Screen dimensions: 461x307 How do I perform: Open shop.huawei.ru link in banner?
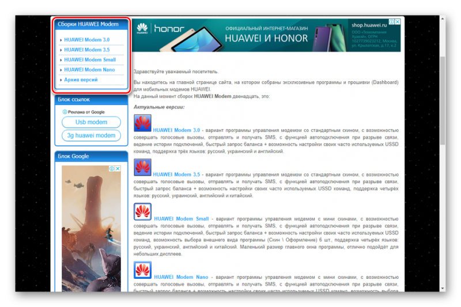[369, 25]
